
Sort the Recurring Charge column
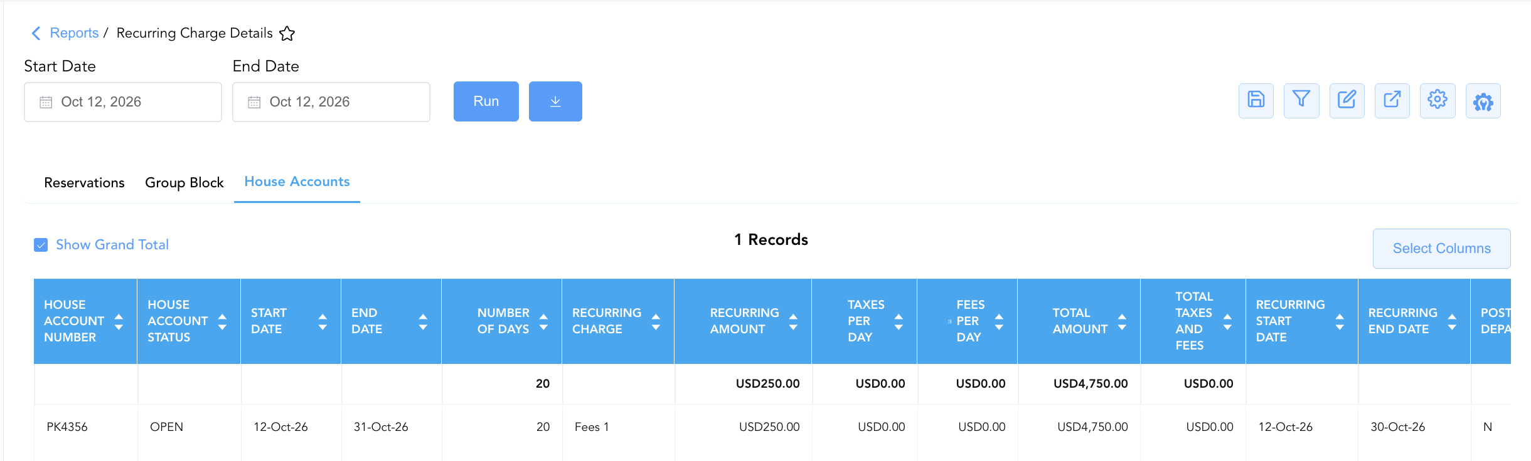click(656, 322)
